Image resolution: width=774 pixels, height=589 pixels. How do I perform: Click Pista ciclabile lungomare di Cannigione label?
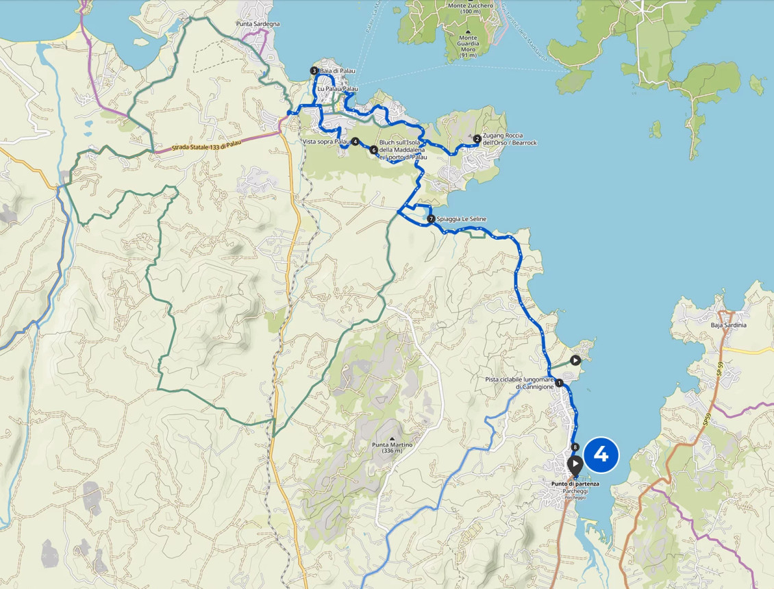click(x=519, y=383)
